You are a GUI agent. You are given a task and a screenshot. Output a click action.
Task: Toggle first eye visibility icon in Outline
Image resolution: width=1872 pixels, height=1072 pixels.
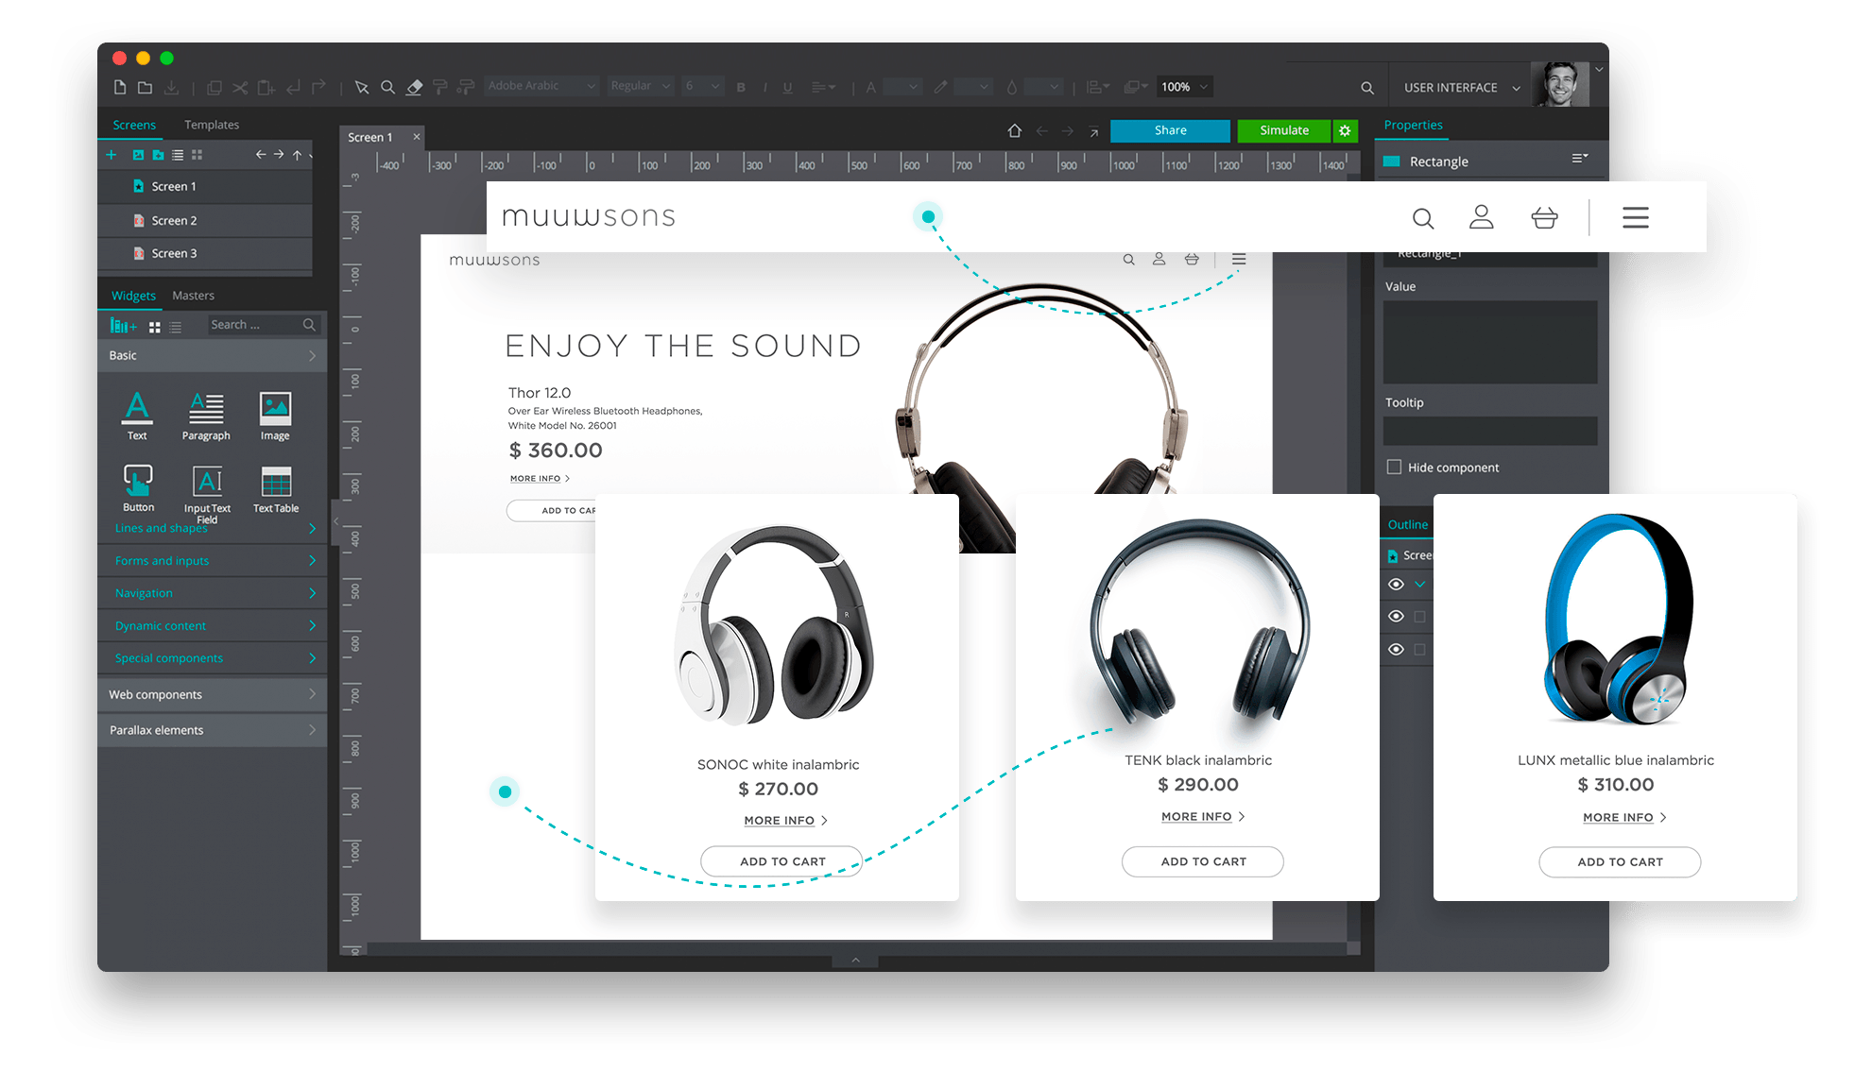pos(1396,585)
